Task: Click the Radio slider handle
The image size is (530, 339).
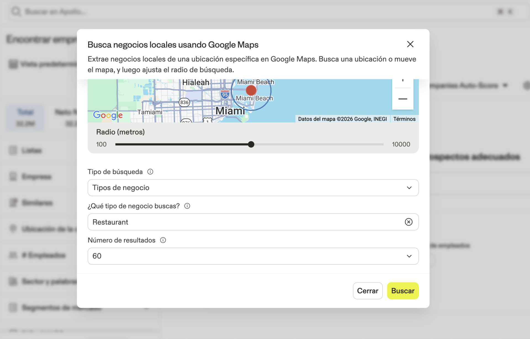Action: [251, 144]
